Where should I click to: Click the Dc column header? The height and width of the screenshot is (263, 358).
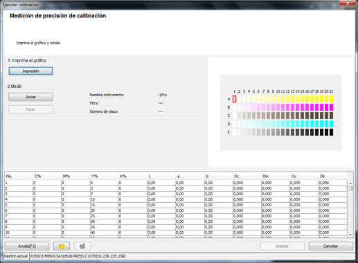click(247, 176)
